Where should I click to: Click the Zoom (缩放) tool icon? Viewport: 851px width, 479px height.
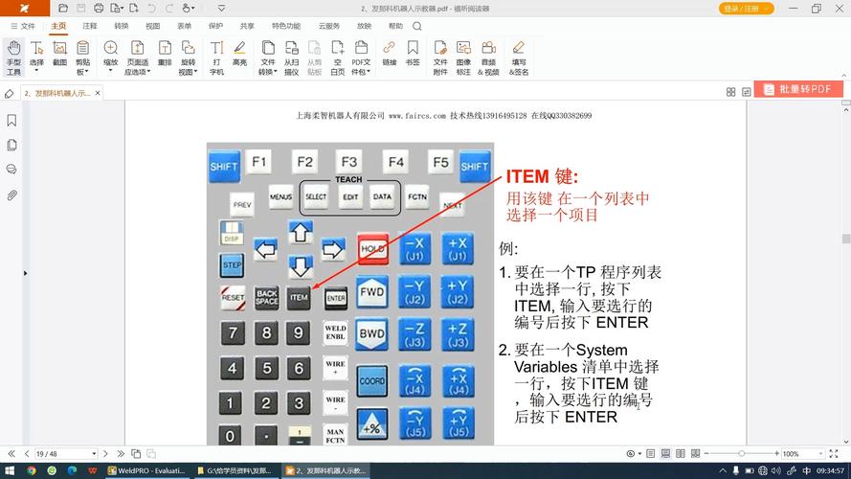(110, 48)
